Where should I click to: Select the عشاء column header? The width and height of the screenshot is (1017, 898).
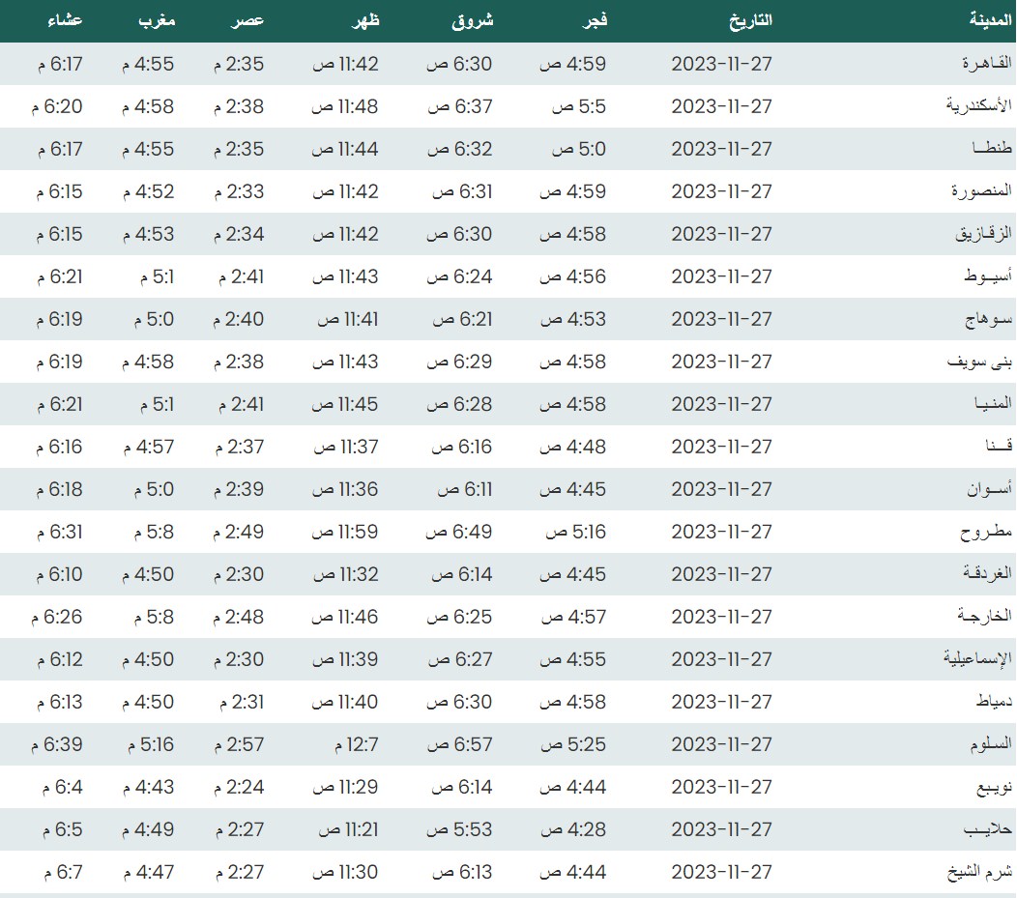point(65,20)
